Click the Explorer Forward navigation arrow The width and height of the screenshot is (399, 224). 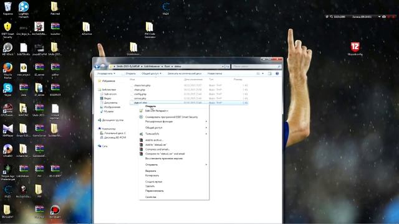point(103,67)
